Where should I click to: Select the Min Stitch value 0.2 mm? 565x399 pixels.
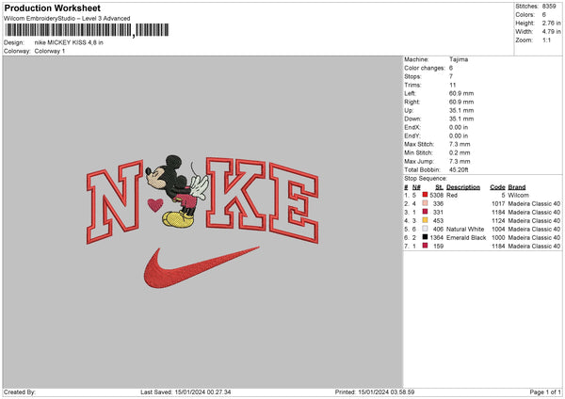460,153
